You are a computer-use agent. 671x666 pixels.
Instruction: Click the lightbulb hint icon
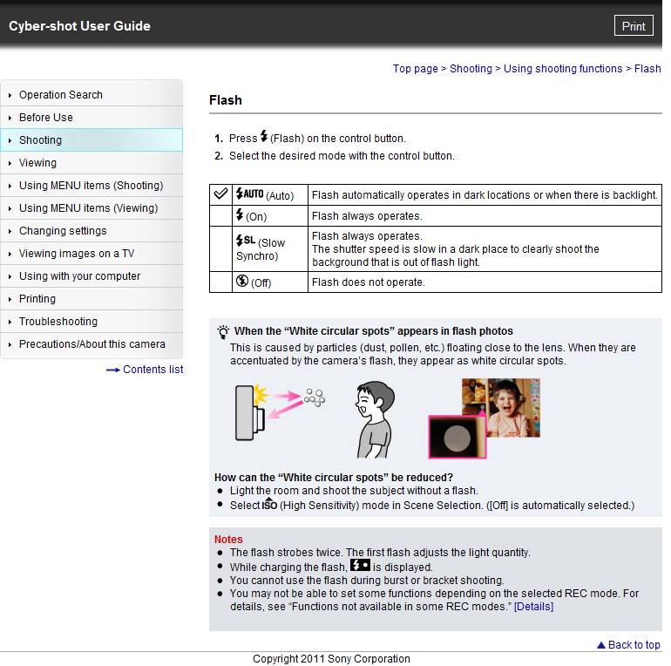tap(223, 331)
